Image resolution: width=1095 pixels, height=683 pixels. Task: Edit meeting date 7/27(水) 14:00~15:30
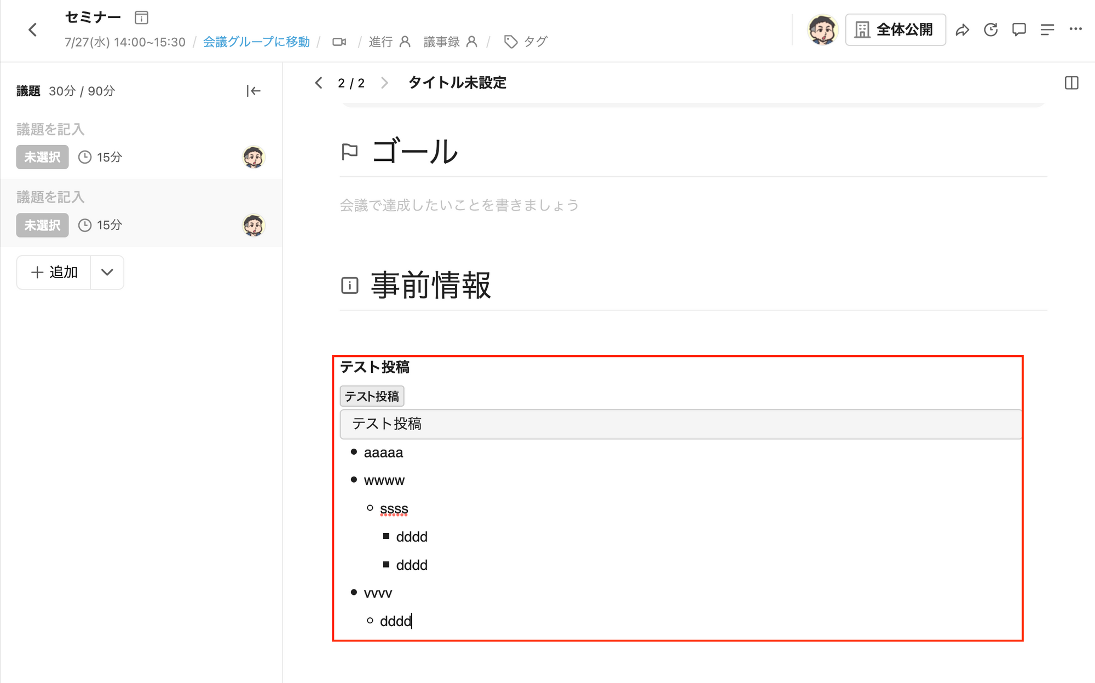pyautogui.click(x=125, y=42)
